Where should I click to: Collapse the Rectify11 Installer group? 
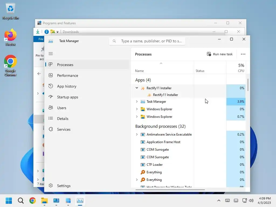click(x=137, y=88)
